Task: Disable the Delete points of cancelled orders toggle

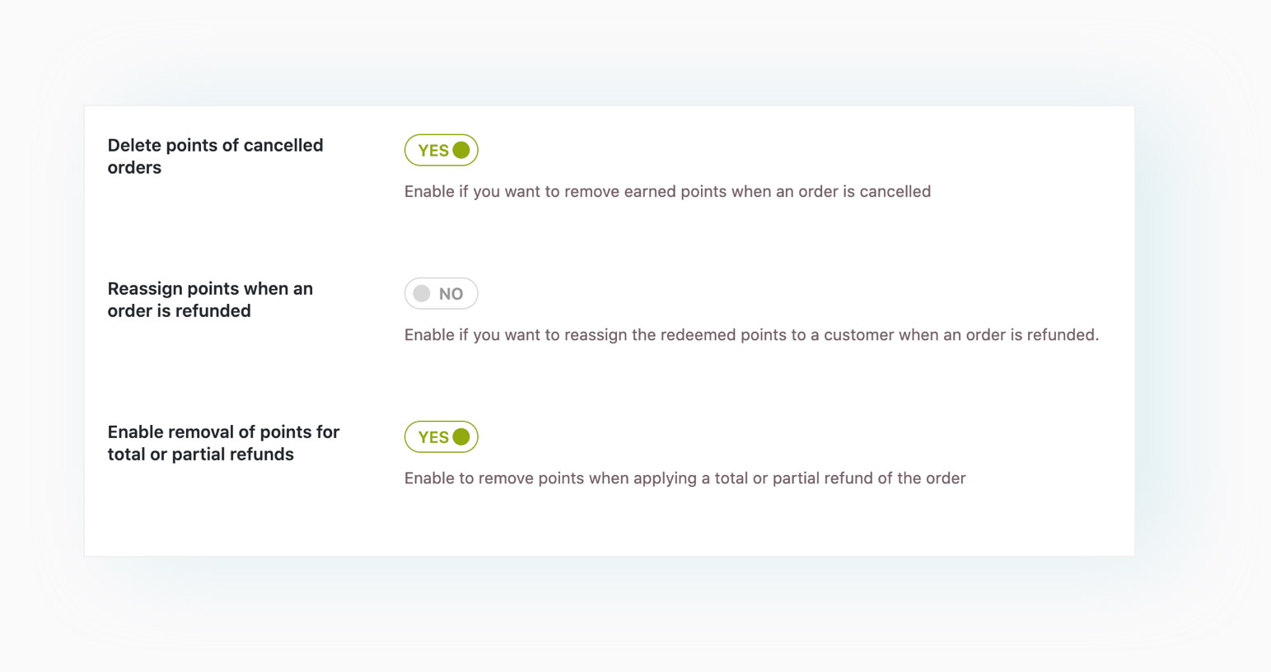Action: [x=441, y=150]
